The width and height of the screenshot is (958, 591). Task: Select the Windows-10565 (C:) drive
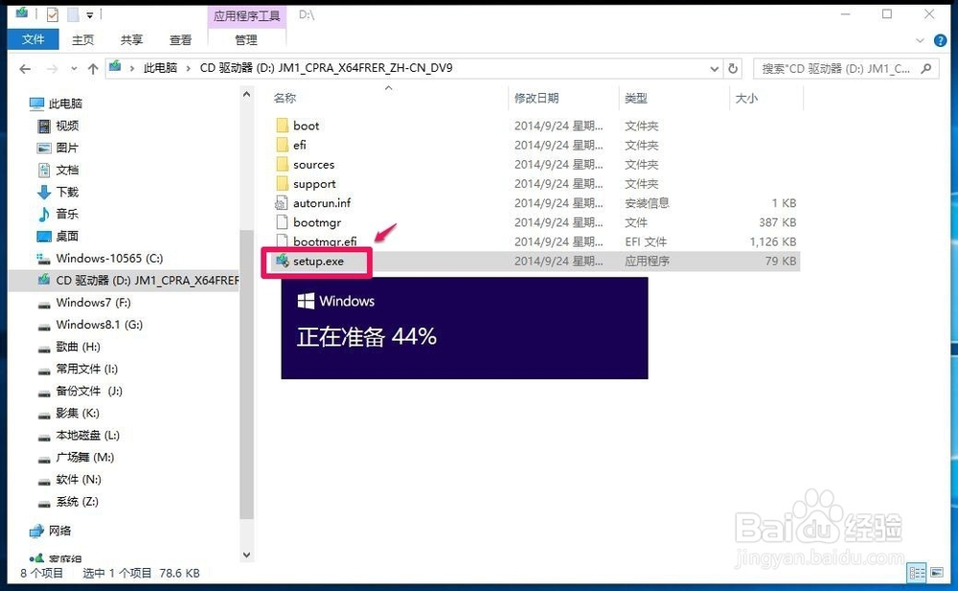pos(109,259)
